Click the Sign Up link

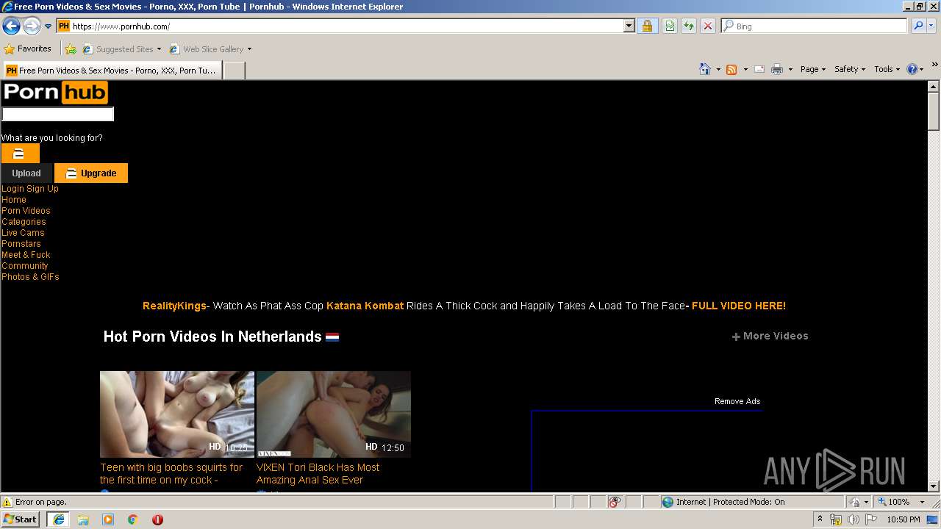(43, 189)
